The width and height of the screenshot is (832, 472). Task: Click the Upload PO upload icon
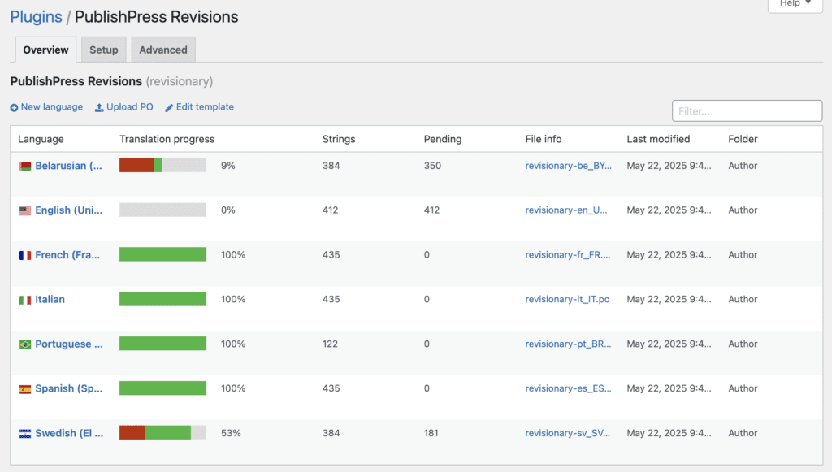(x=99, y=108)
